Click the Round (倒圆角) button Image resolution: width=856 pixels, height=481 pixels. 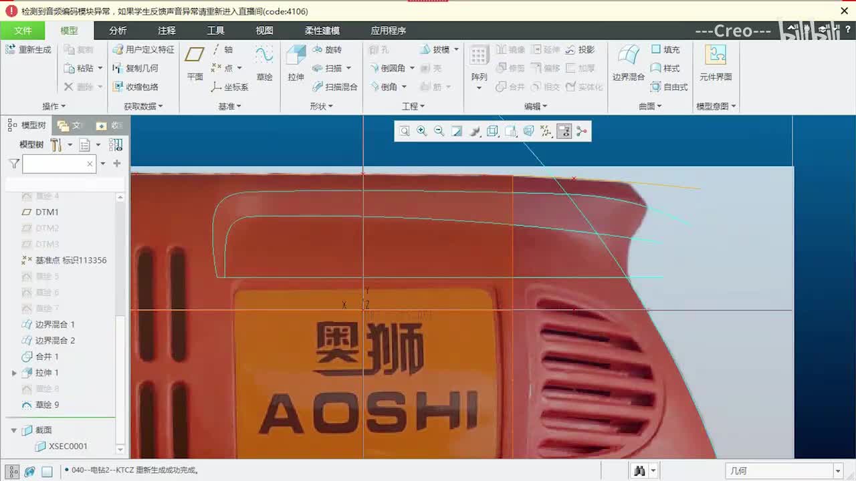click(x=389, y=68)
